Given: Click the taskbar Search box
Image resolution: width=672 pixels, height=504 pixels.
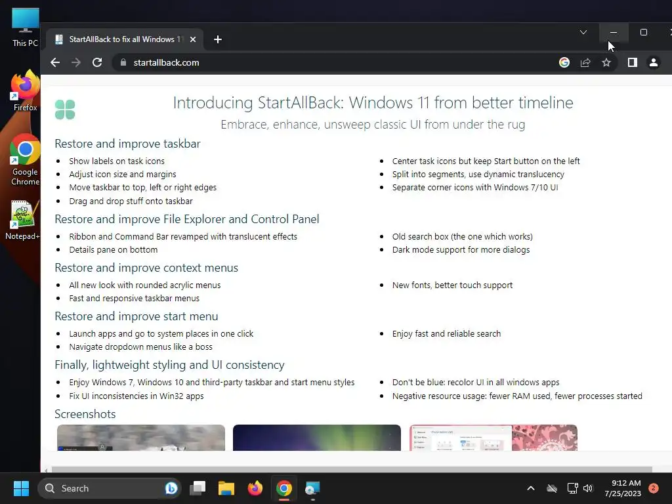Looking at the screenshot, I should point(110,488).
